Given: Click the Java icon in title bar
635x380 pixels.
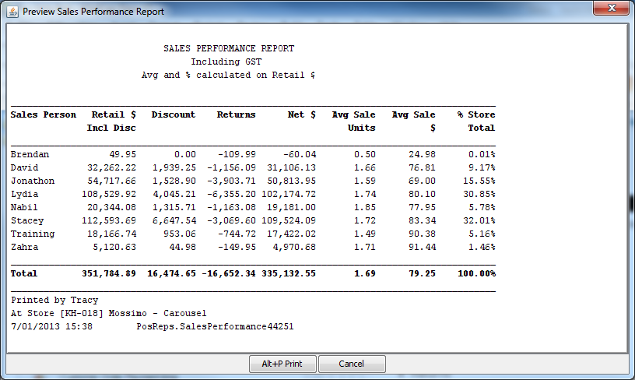Looking at the screenshot, I should point(12,12).
